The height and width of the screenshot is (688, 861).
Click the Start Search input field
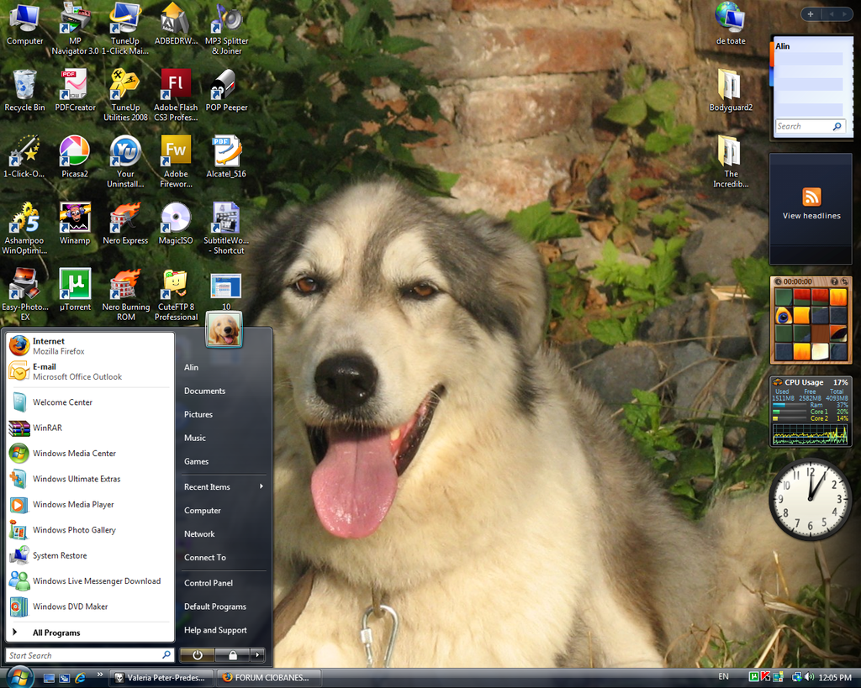click(90, 655)
